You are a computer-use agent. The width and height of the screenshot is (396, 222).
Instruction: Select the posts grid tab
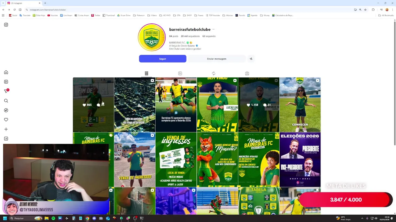pyautogui.click(x=146, y=73)
